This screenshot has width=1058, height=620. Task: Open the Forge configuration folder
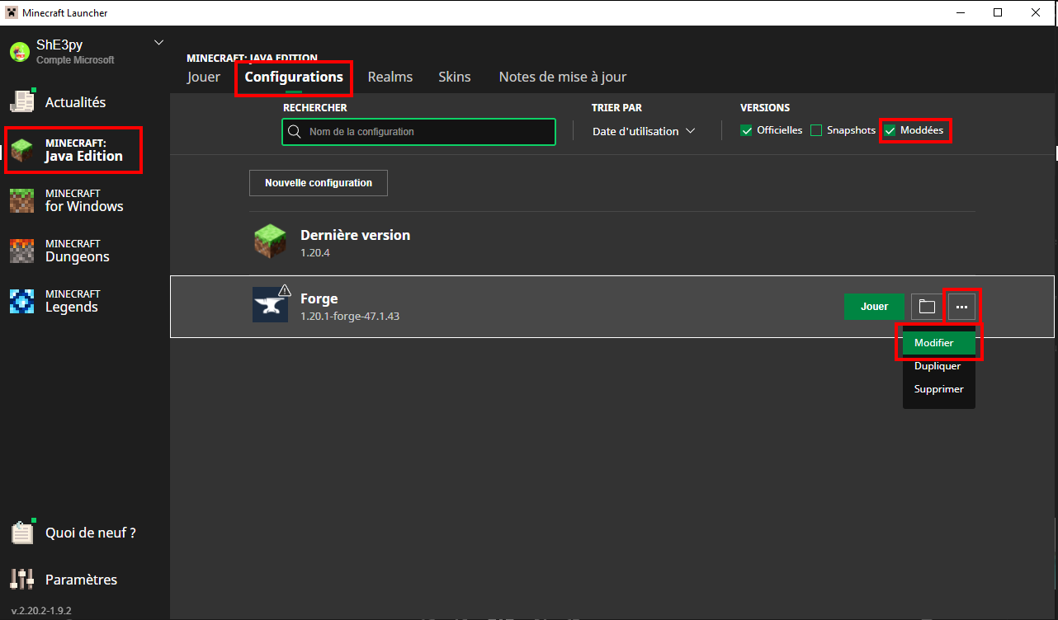click(927, 307)
